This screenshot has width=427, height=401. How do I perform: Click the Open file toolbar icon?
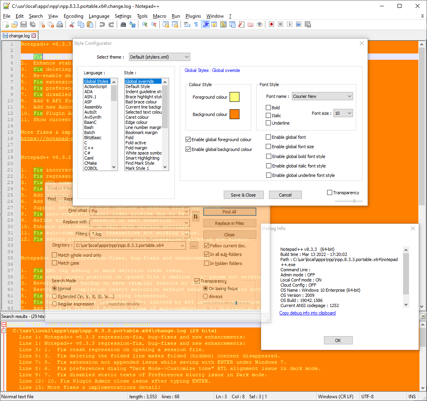15,24
